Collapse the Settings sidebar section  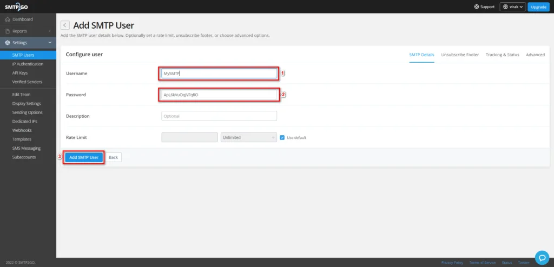(50, 43)
